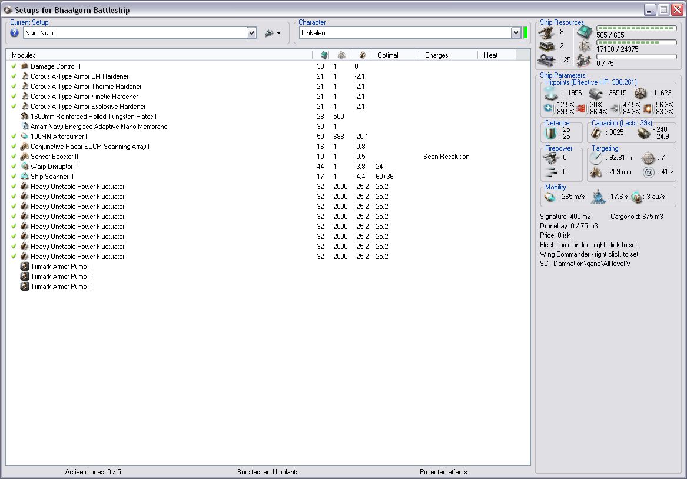The image size is (687, 479).
Task: Click the green character skill status indicator
Action: [525, 33]
